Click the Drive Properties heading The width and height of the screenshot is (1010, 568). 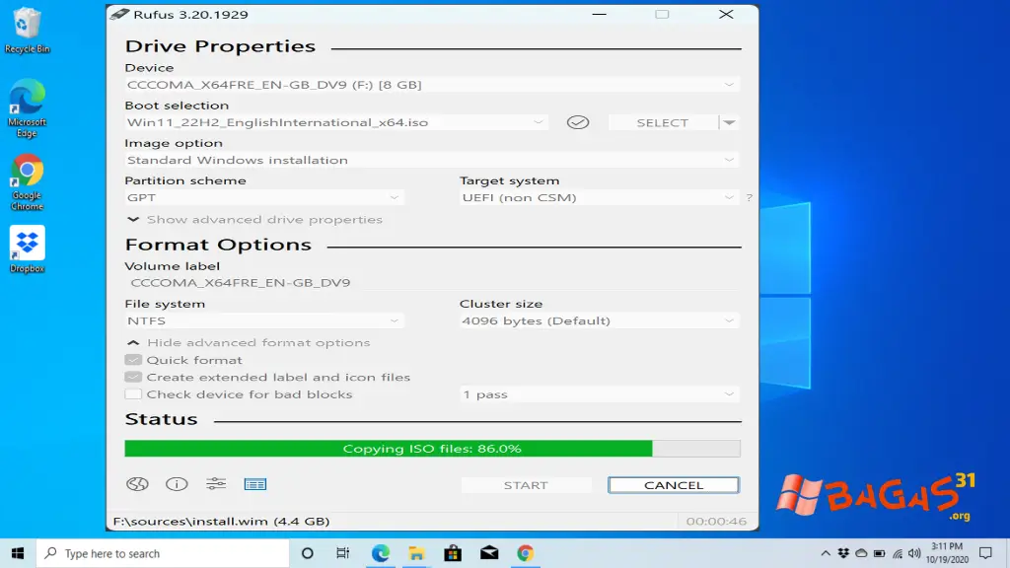220,46
